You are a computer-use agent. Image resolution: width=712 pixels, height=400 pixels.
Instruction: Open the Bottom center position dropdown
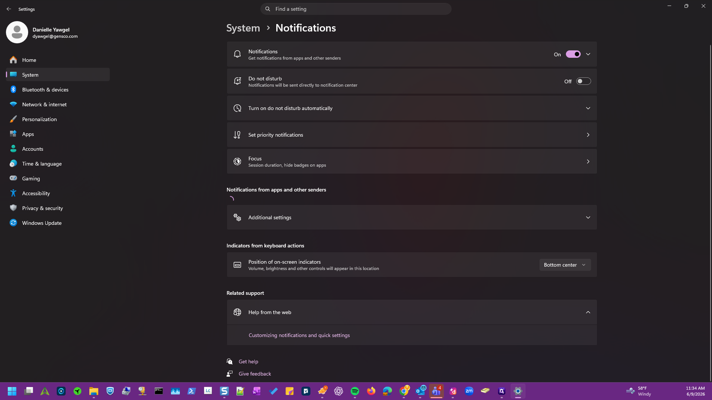pyautogui.click(x=565, y=265)
